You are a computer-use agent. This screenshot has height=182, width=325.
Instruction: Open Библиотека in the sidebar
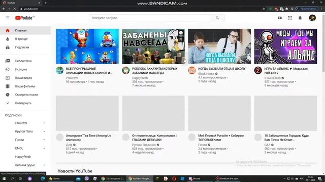click(x=25, y=61)
